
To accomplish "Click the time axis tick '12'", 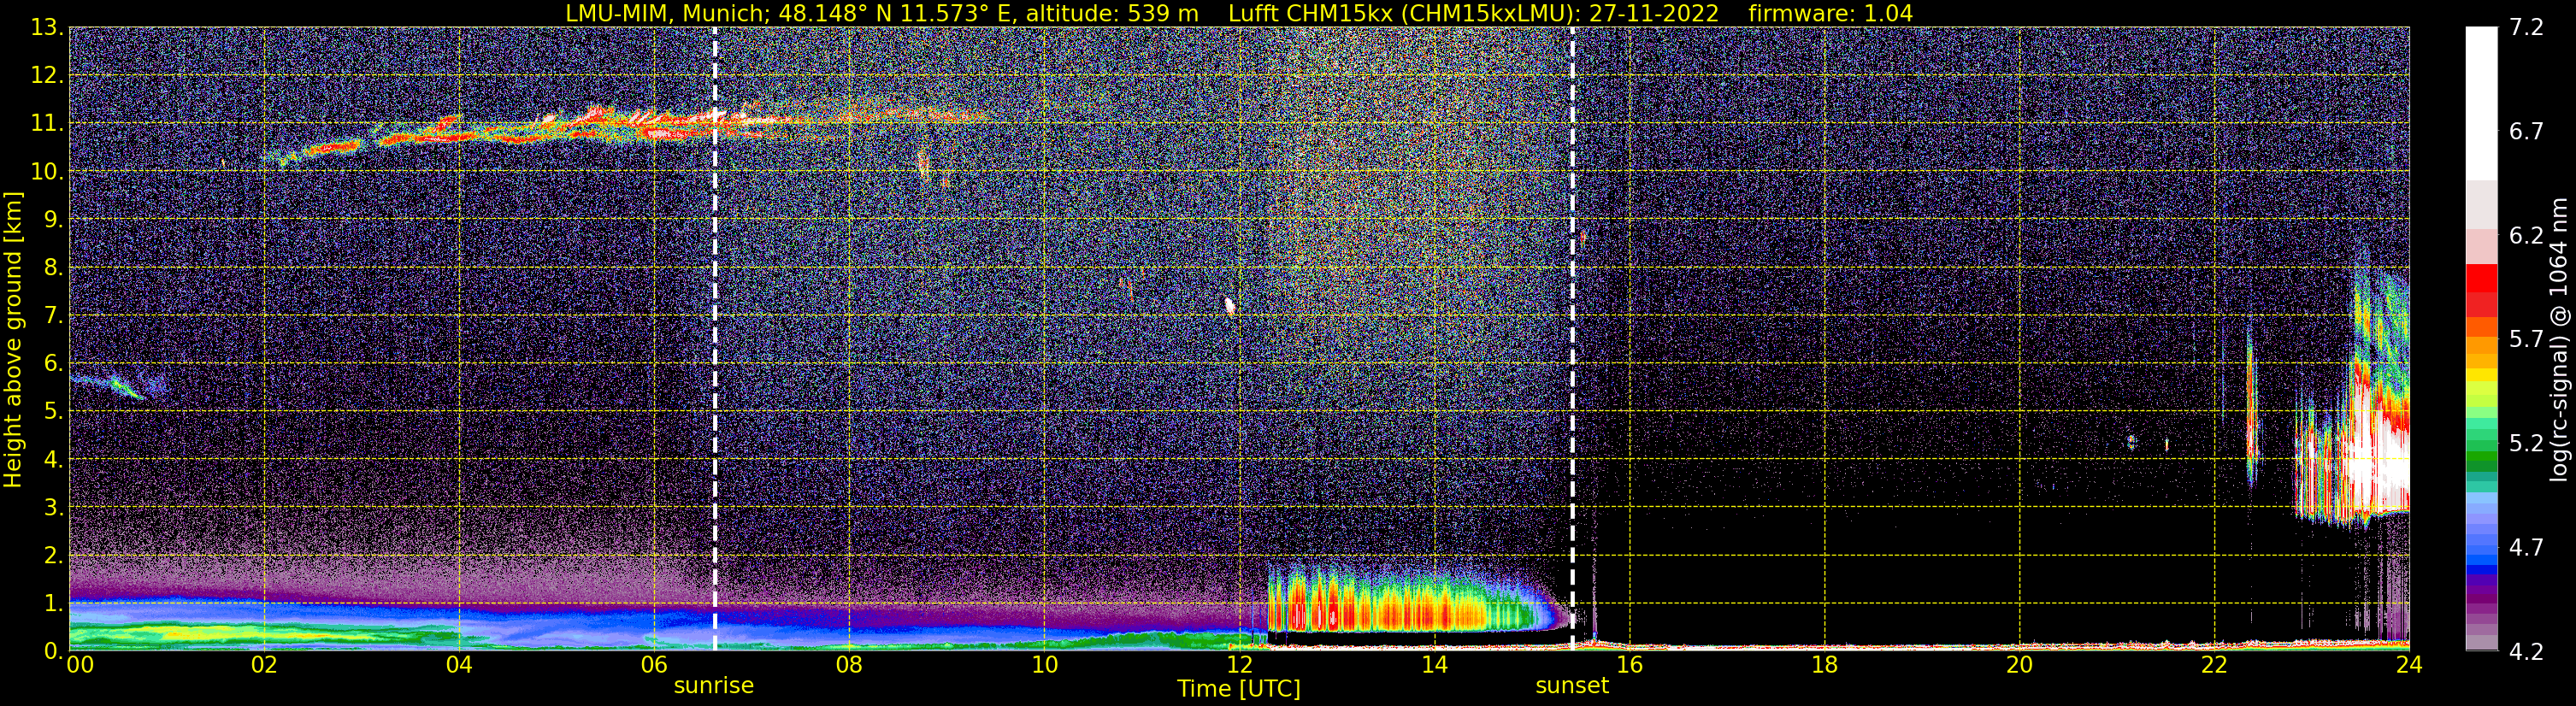I will [x=1239, y=666].
